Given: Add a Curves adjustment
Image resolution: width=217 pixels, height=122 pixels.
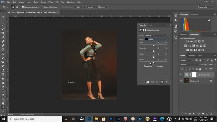Looking at the screenshot, I should (195, 41).
